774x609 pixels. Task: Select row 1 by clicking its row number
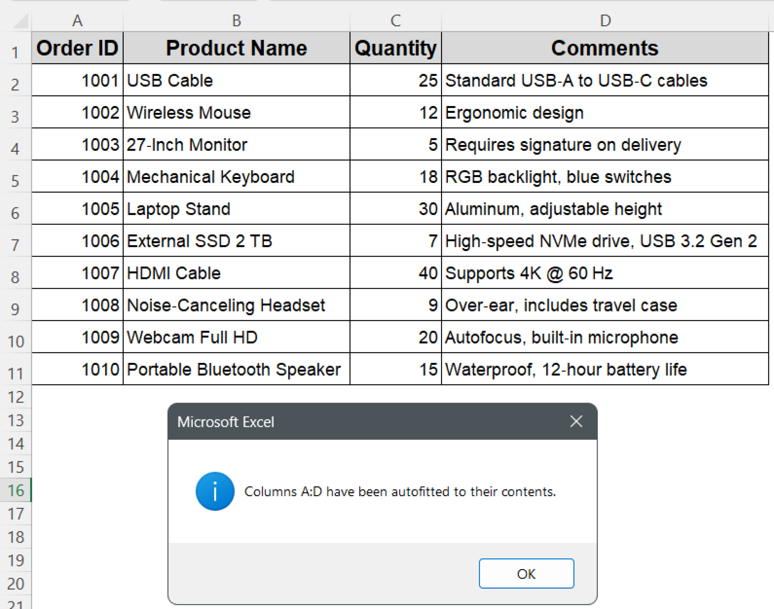coord(16,53)
